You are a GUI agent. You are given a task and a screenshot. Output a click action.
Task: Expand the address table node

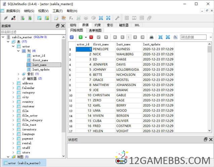(14, 83)
